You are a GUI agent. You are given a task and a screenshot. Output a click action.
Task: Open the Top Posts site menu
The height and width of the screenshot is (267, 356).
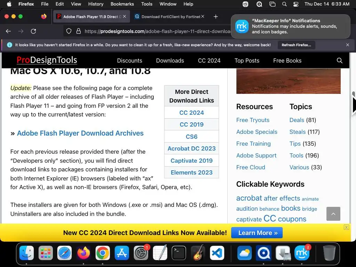(247, 60)
